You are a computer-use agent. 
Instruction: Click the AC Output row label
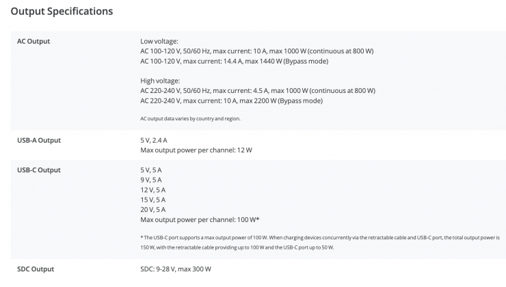click(x=34, y=41)
